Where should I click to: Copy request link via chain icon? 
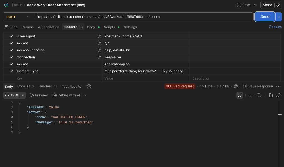278,5
